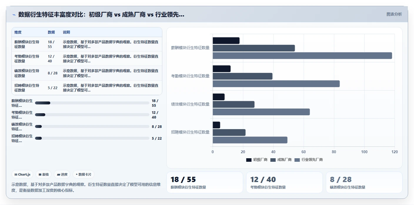Open the 8 / 28 绩效模块 data card
Image resolution: width=414 pixels, height=205 pixels.
point(364,182)
